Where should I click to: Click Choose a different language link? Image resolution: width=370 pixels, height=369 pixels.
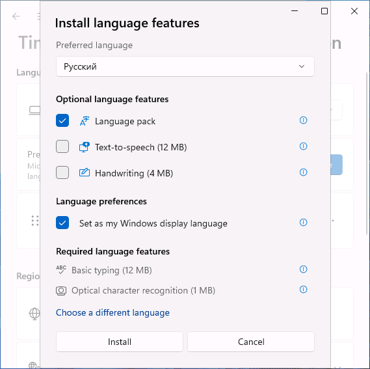click(112, 312)
